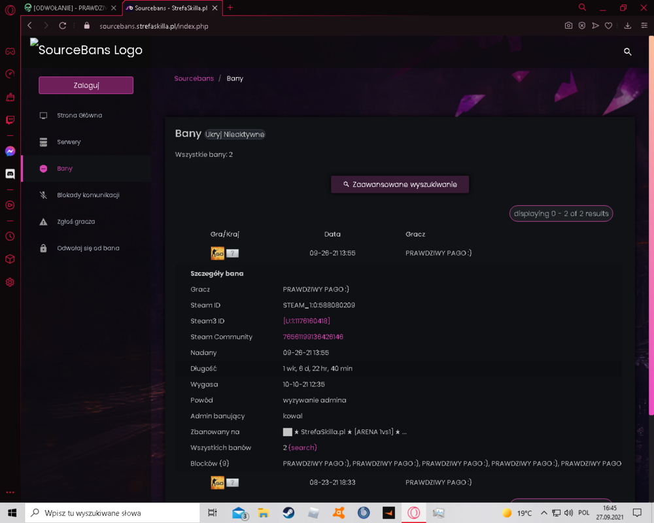The width and height of the screenshot is (654, 523).
Task: Expand Zaawansowane wyszukiwanie search panel
Action: tap(400, 184)
